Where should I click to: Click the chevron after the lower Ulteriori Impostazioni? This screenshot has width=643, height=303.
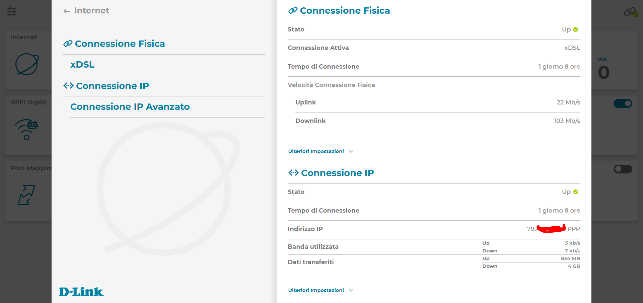pos(351,290)
